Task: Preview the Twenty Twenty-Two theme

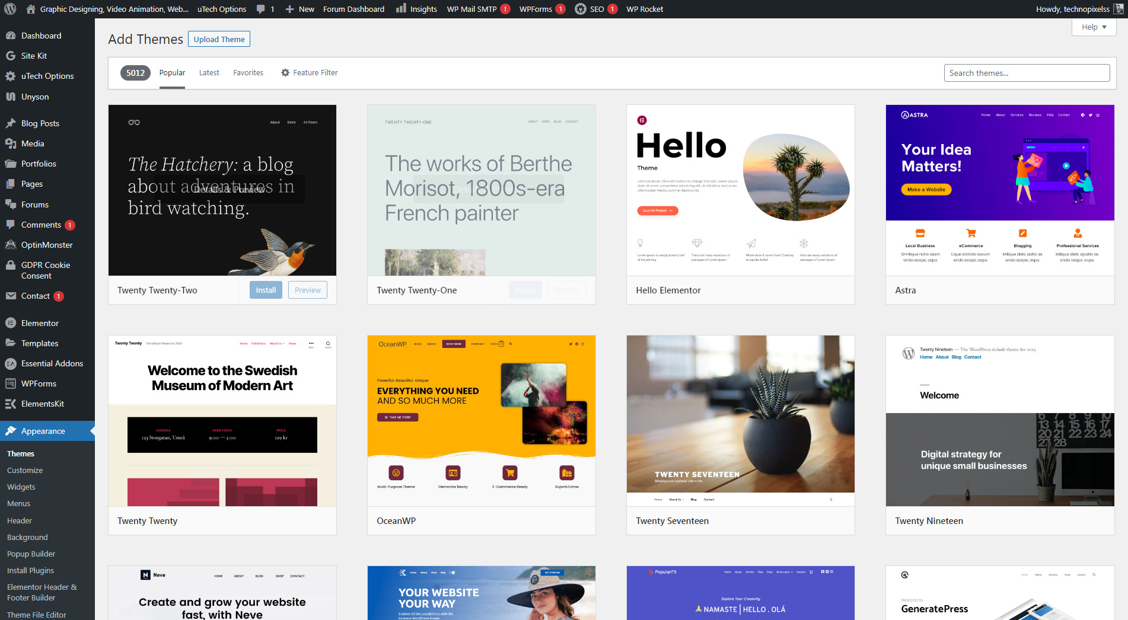Action: pos(307,290)
